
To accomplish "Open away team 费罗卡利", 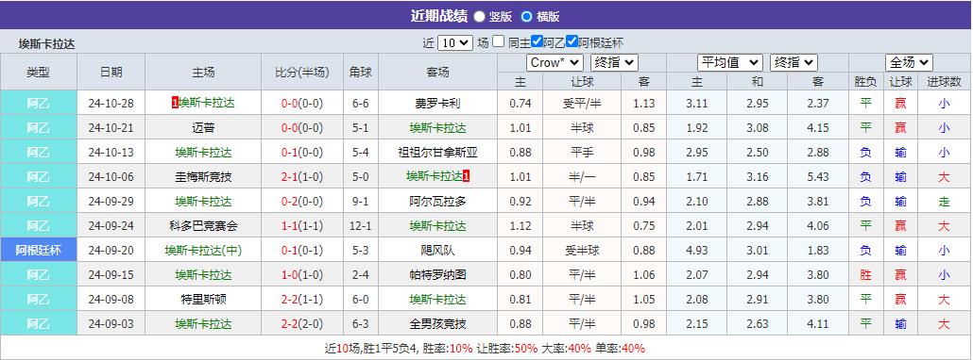I will click(x=437, y=104).
